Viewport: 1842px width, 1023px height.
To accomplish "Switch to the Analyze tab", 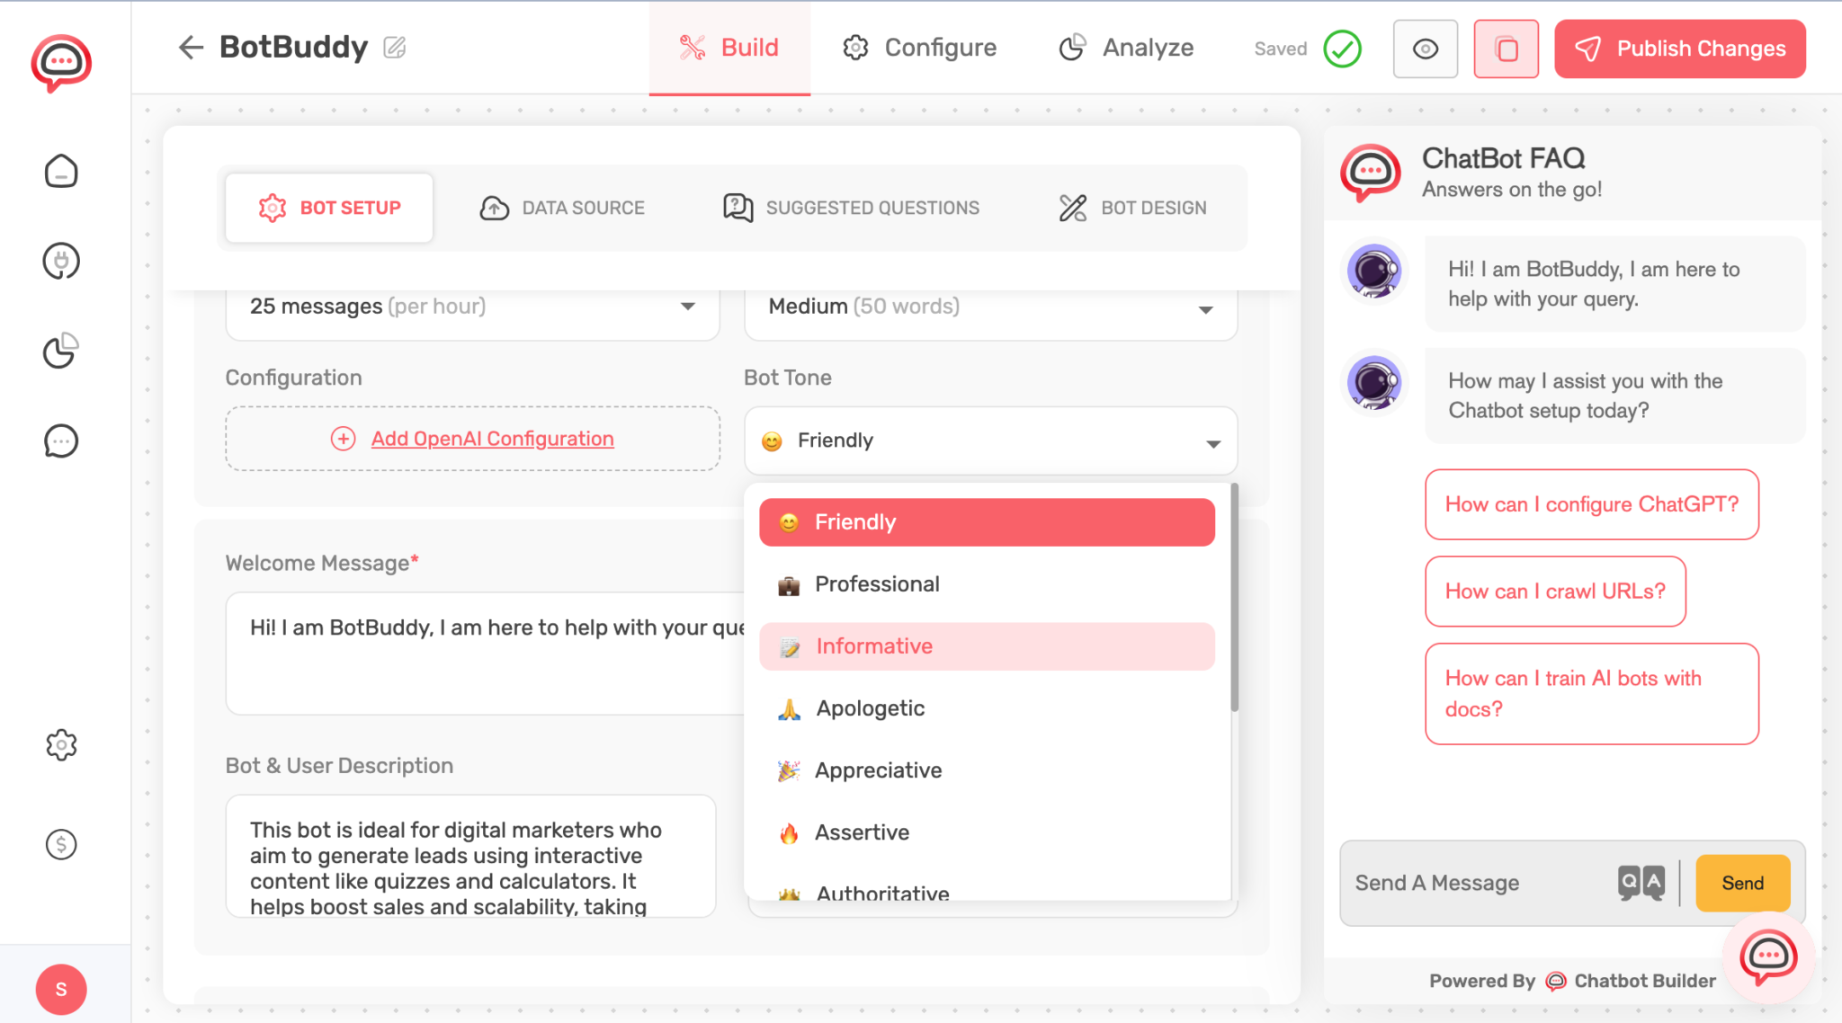I will coord(1126,48).
